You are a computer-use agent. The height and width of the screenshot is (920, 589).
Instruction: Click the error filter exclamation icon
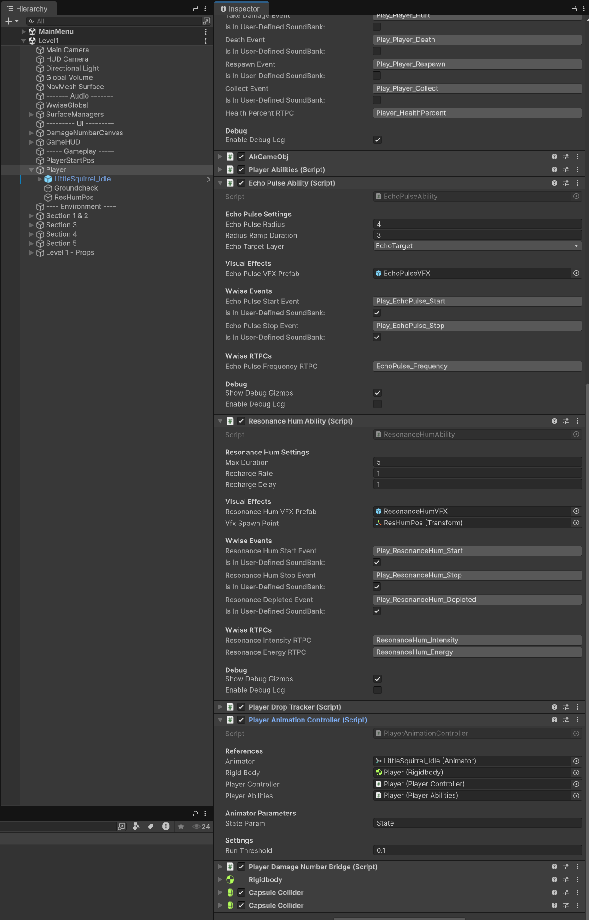pos(166,826)
